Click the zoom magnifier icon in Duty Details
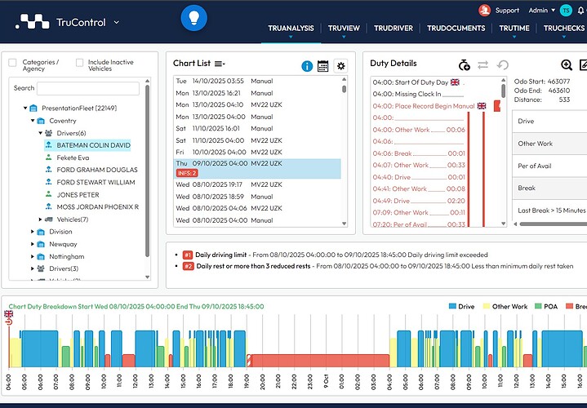Screen dimensions: 587x408 tap(567, 65)
